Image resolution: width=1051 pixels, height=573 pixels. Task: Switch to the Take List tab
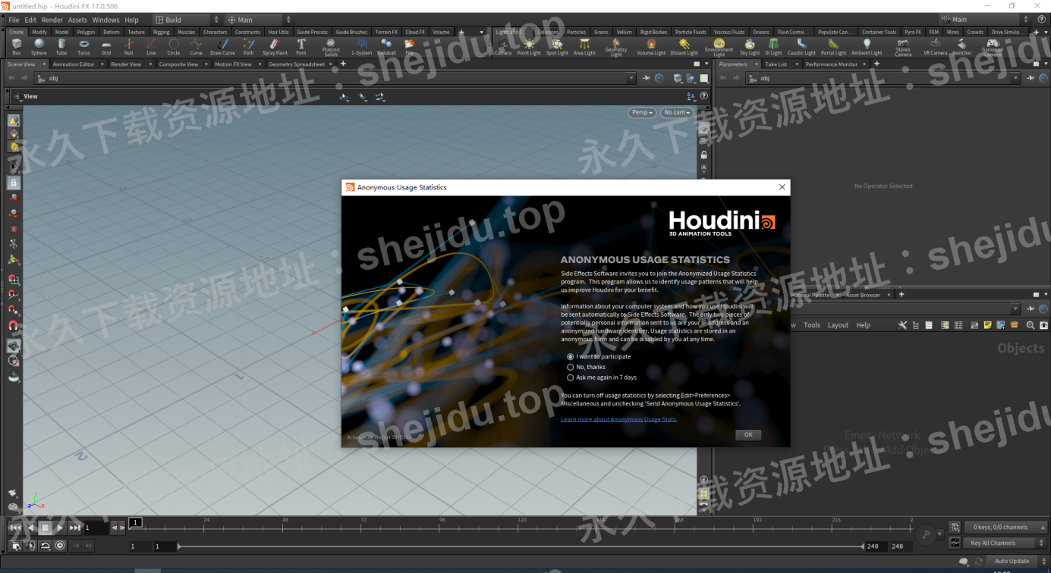coord(776,64)
